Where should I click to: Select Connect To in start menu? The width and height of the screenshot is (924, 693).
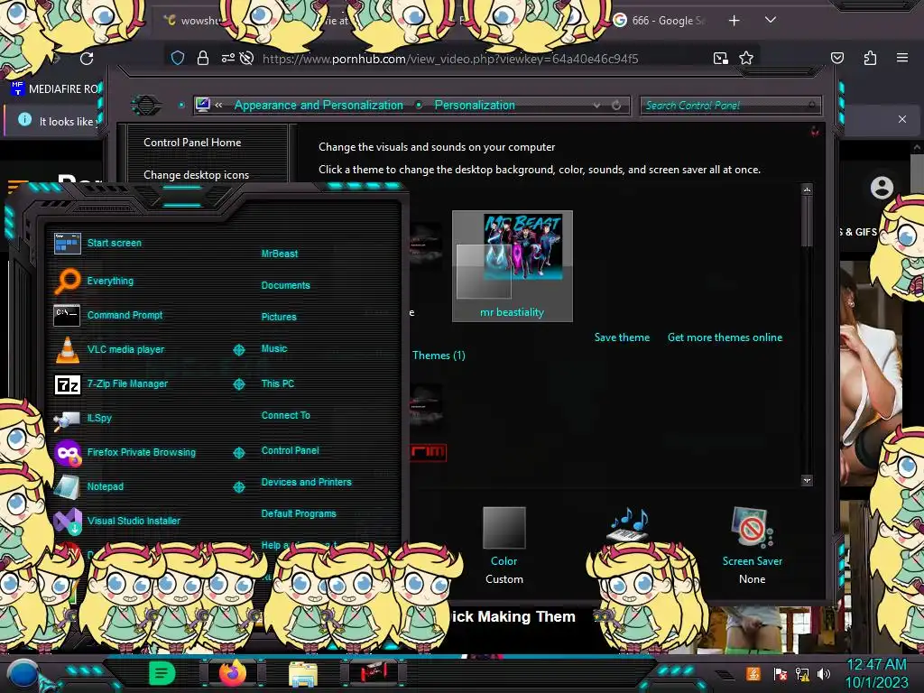point(285,415)
